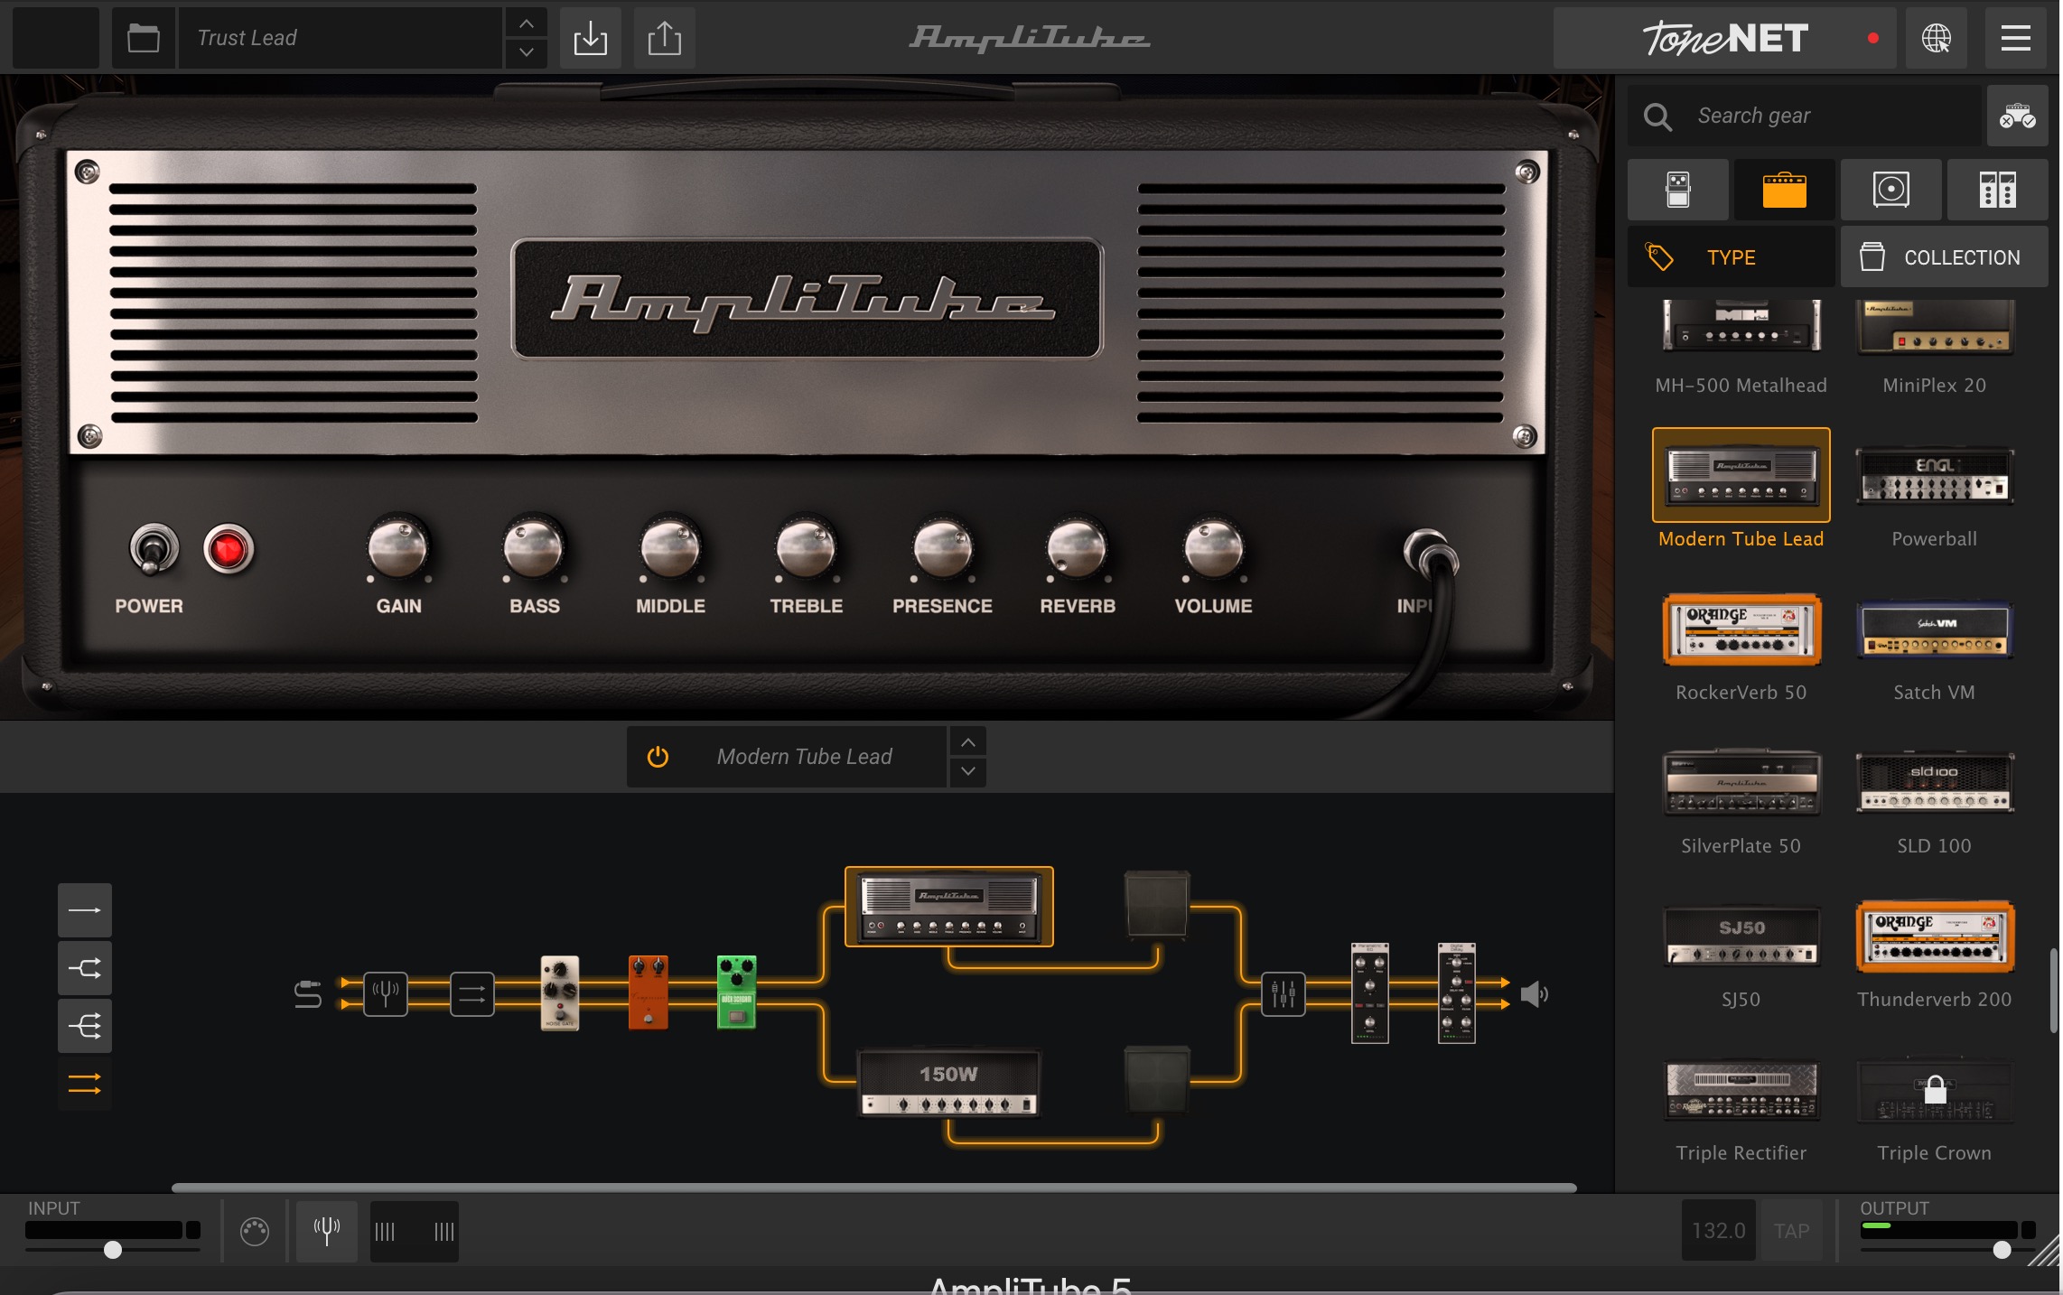Select next preset with down arrow

(x=527, y=52)
